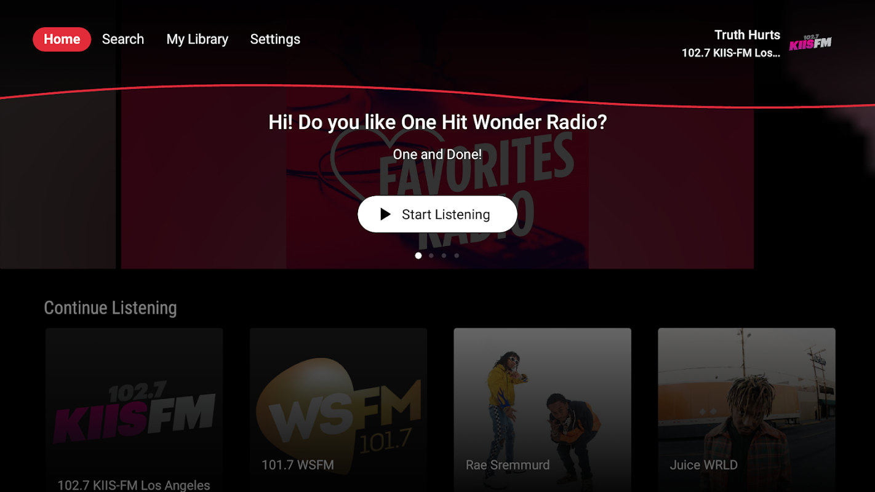Open the Juice WRLD artist card
The image size is (875, 492).
pos(746,410)
